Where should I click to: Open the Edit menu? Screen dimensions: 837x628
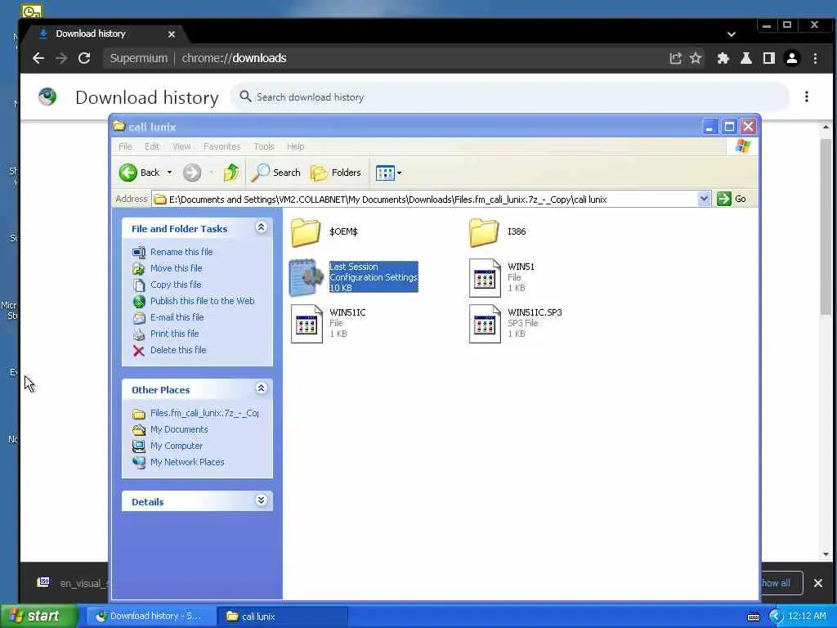pyautogui.click(x=151, y=146)
